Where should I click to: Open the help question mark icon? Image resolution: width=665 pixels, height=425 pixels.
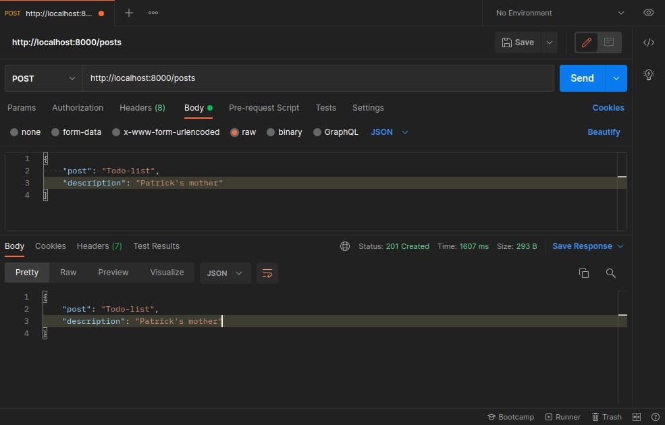(656, 417)
